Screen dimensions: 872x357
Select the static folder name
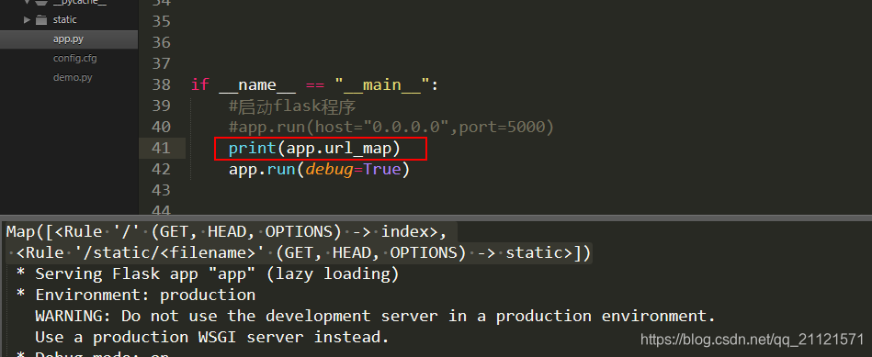64,20
